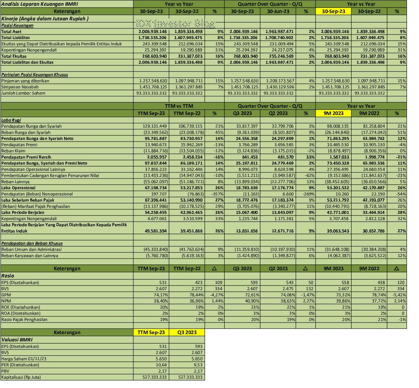Select the 'Total Liabilitas dan Ekuitas' row label
The width and height of the screenshot is (419, 388).
27,62
